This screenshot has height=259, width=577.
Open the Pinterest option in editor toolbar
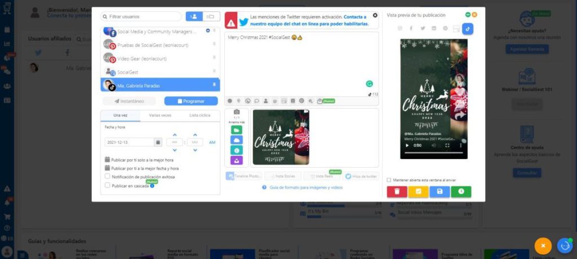301,101
